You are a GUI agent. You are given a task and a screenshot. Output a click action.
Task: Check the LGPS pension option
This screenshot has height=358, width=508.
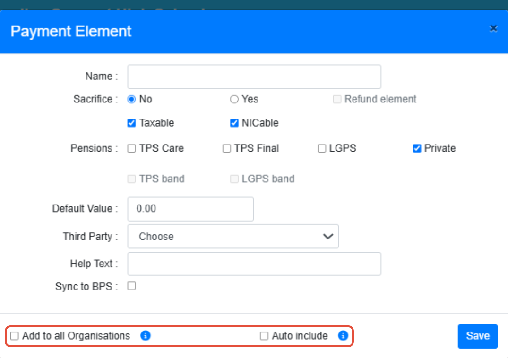(322, 149)
